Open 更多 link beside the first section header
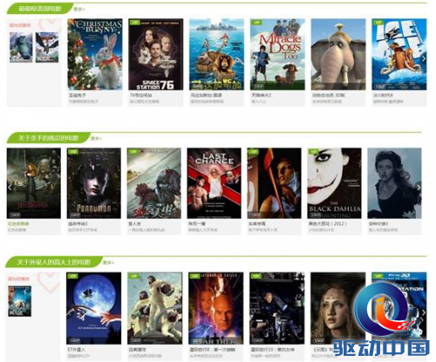The width and height of the screenshot is (436, 362). [x=78, y=9]
